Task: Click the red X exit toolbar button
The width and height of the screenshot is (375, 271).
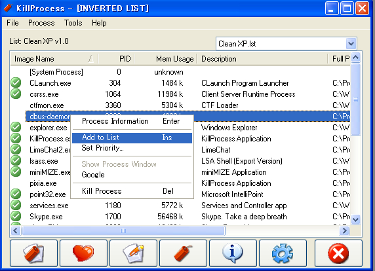Action: [x=338, y=253]
